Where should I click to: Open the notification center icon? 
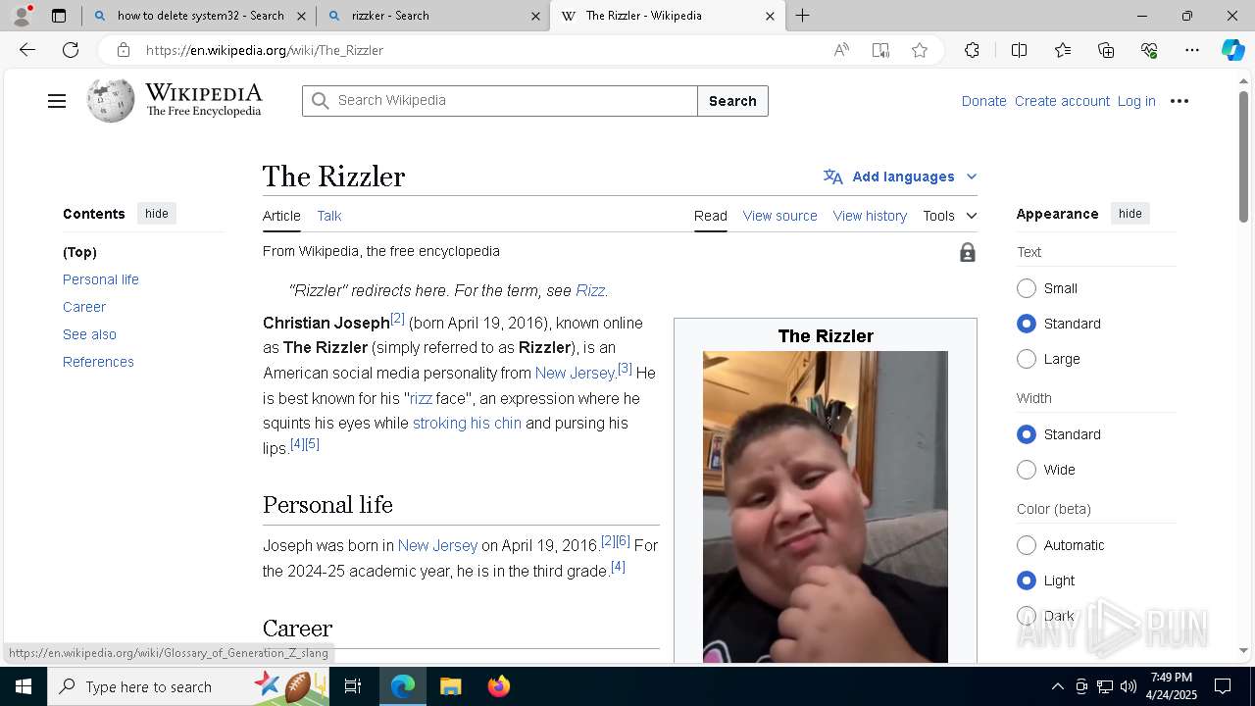pyautogui.click(x=1223, y=686)
